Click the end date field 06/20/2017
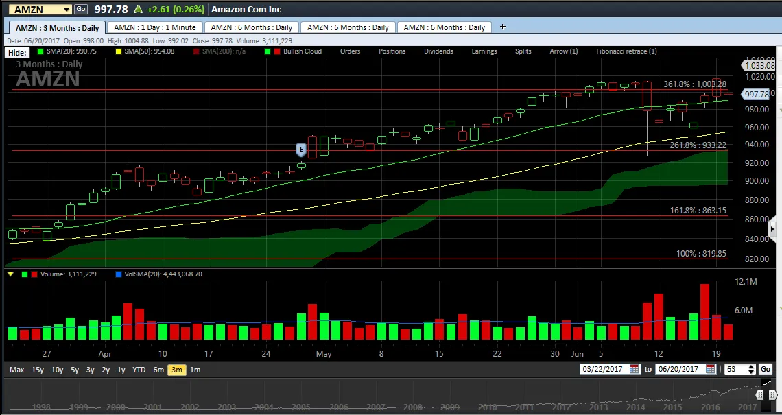The width and height of the screenshot is (782, 415). [680, 369]
